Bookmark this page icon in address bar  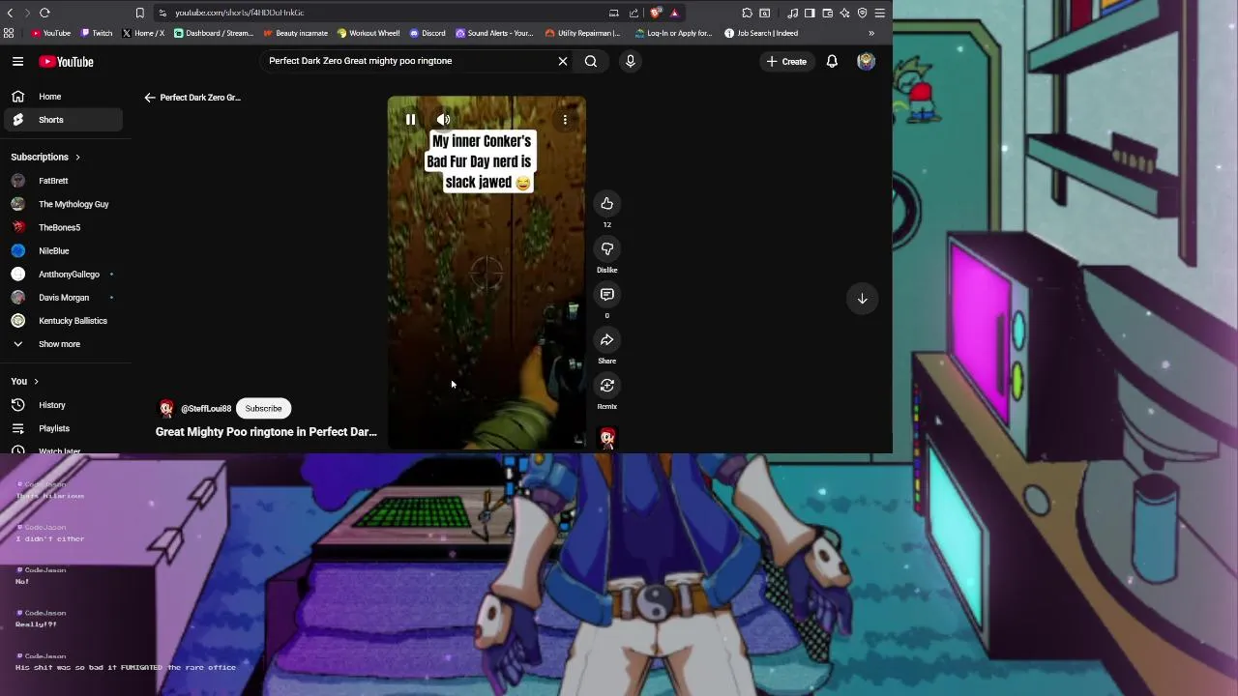(x=139, y=13)
